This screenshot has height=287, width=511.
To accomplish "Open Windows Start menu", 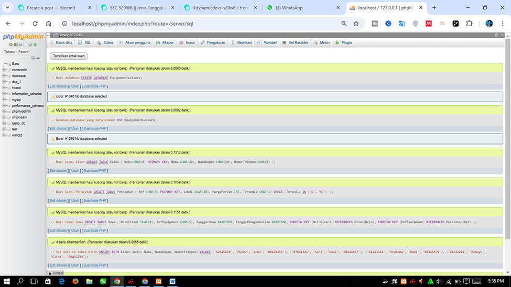I will 6,281.
